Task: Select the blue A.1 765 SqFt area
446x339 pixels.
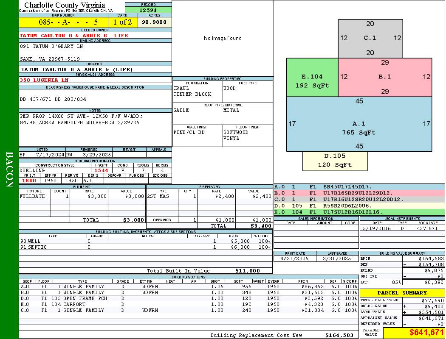Action: [359, 124]
